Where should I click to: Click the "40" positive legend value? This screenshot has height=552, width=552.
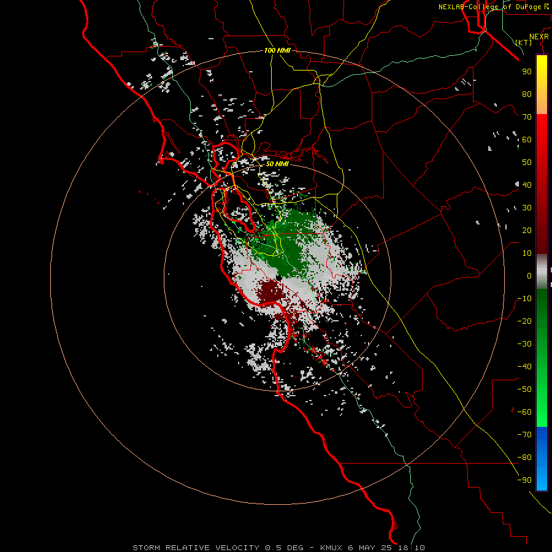tap(527, 185)
